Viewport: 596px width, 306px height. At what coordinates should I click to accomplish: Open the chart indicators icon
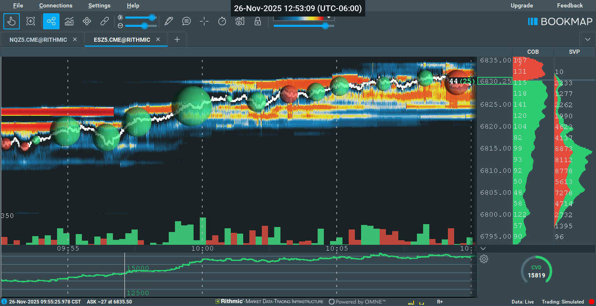69,21
